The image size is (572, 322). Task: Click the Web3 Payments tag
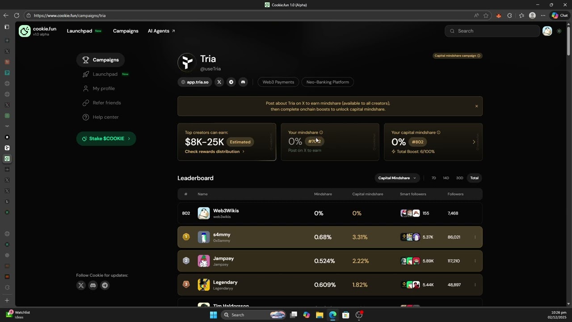[278, 82]
